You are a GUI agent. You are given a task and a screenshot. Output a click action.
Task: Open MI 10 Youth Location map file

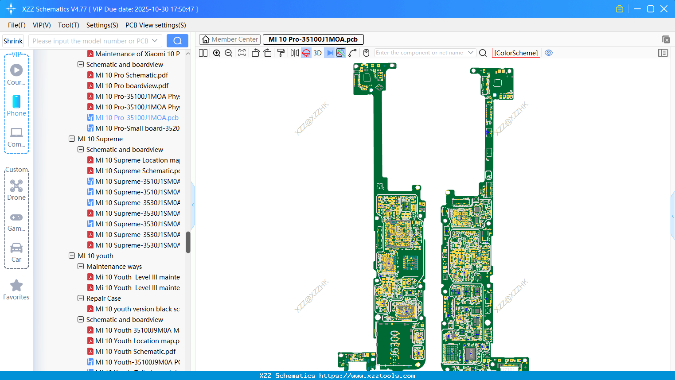click(137, 341)
